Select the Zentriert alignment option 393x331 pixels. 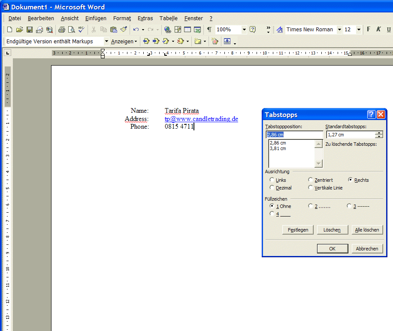tap(311, 180)
